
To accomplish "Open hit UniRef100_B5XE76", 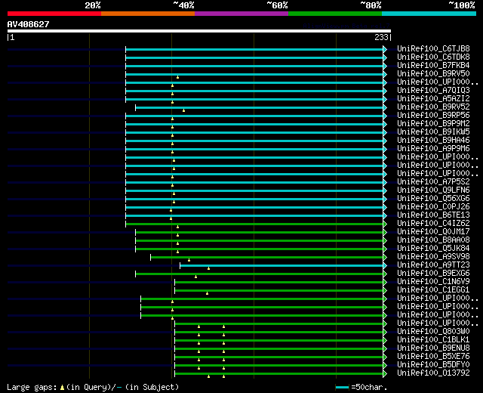I will coord(433,357).
